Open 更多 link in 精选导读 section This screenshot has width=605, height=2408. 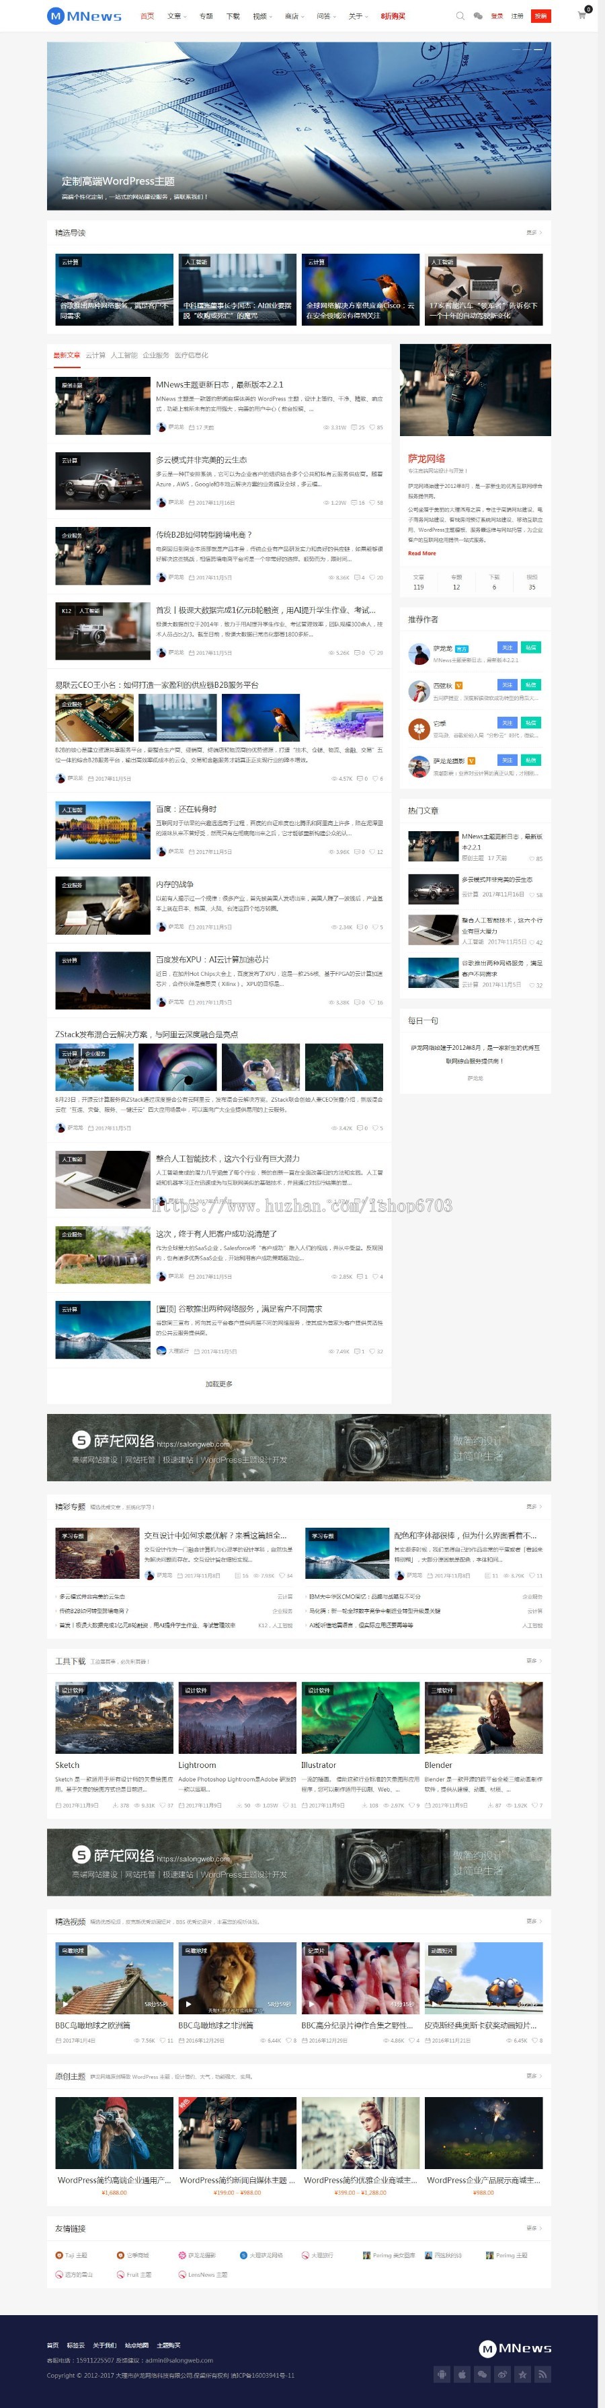[x=533, y=233]
